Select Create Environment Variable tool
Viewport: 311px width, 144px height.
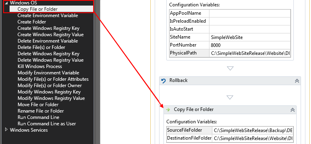[48, 16]
